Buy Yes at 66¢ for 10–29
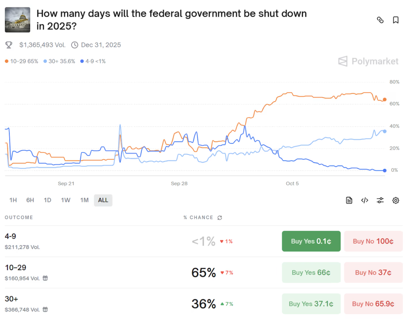This screenshot has width=408, height=319. click(311, 272)
